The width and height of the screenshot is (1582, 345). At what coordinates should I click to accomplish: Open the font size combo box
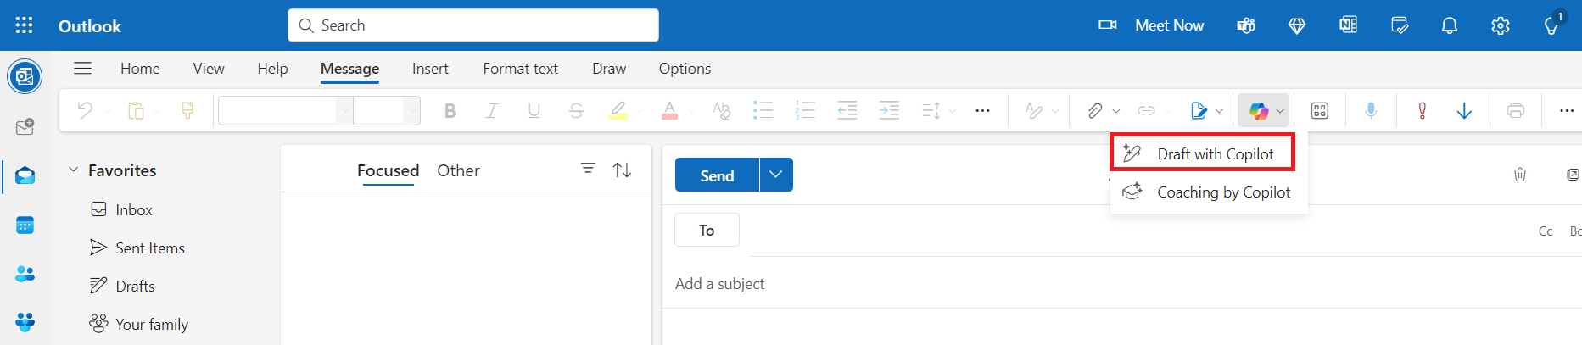pos(387,110)
